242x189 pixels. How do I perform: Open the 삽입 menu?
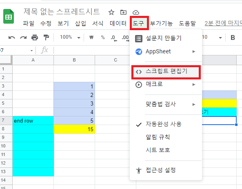click(x=80, y=23)
